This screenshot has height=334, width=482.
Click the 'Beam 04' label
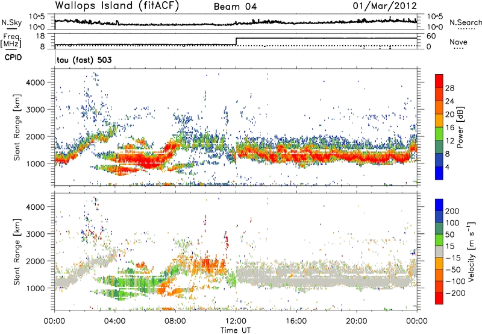235,7
